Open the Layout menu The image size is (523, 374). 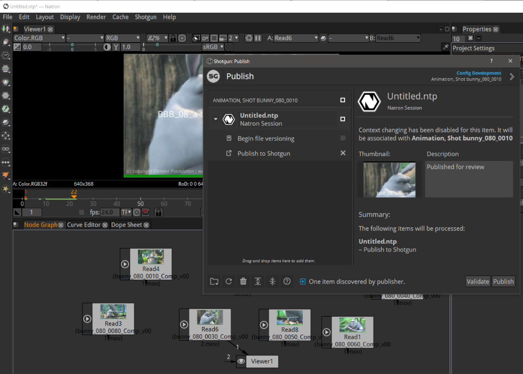click(x=45, y=17)
